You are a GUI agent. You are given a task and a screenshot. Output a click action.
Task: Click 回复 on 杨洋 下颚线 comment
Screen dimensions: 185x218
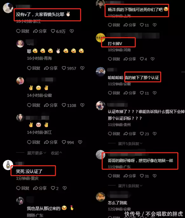click(x=114, y=25)
